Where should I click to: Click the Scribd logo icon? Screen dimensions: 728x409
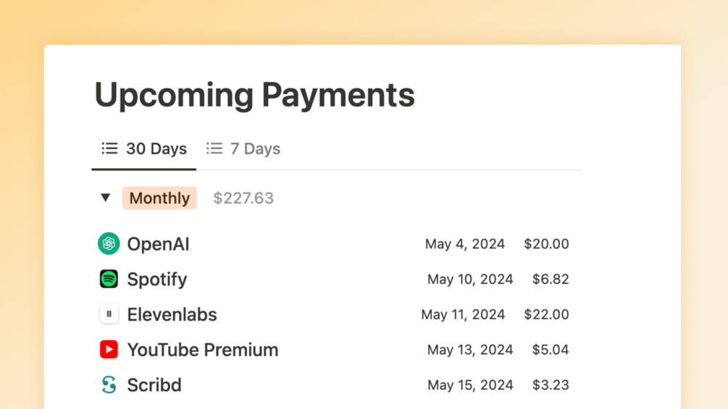point(109,384)
